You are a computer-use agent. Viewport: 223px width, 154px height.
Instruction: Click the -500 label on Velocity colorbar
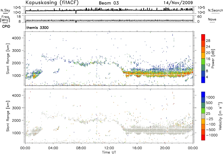click(211, 130)
